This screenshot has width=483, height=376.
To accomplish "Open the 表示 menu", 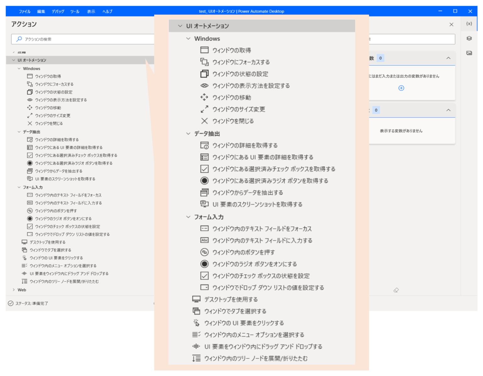I will coord(91,11).
